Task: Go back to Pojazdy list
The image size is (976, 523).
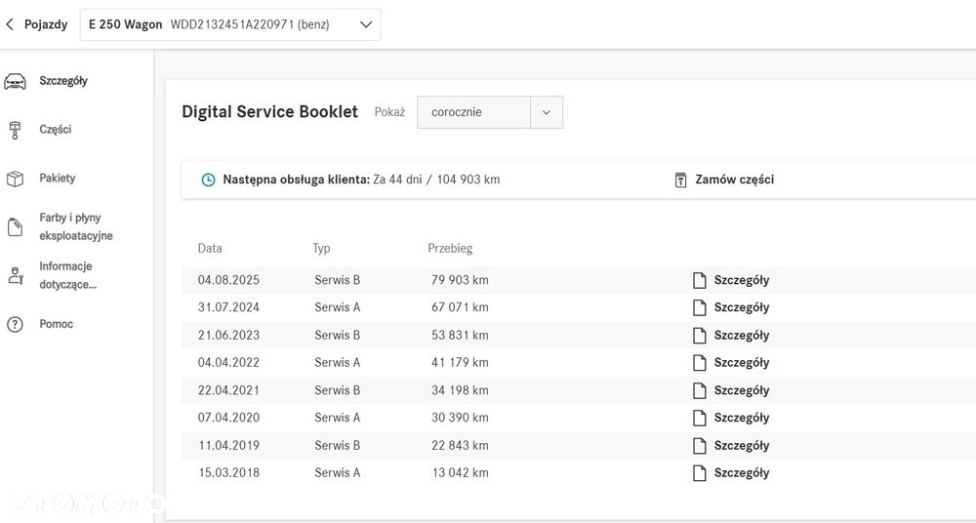Action: [x=46, y=25]
